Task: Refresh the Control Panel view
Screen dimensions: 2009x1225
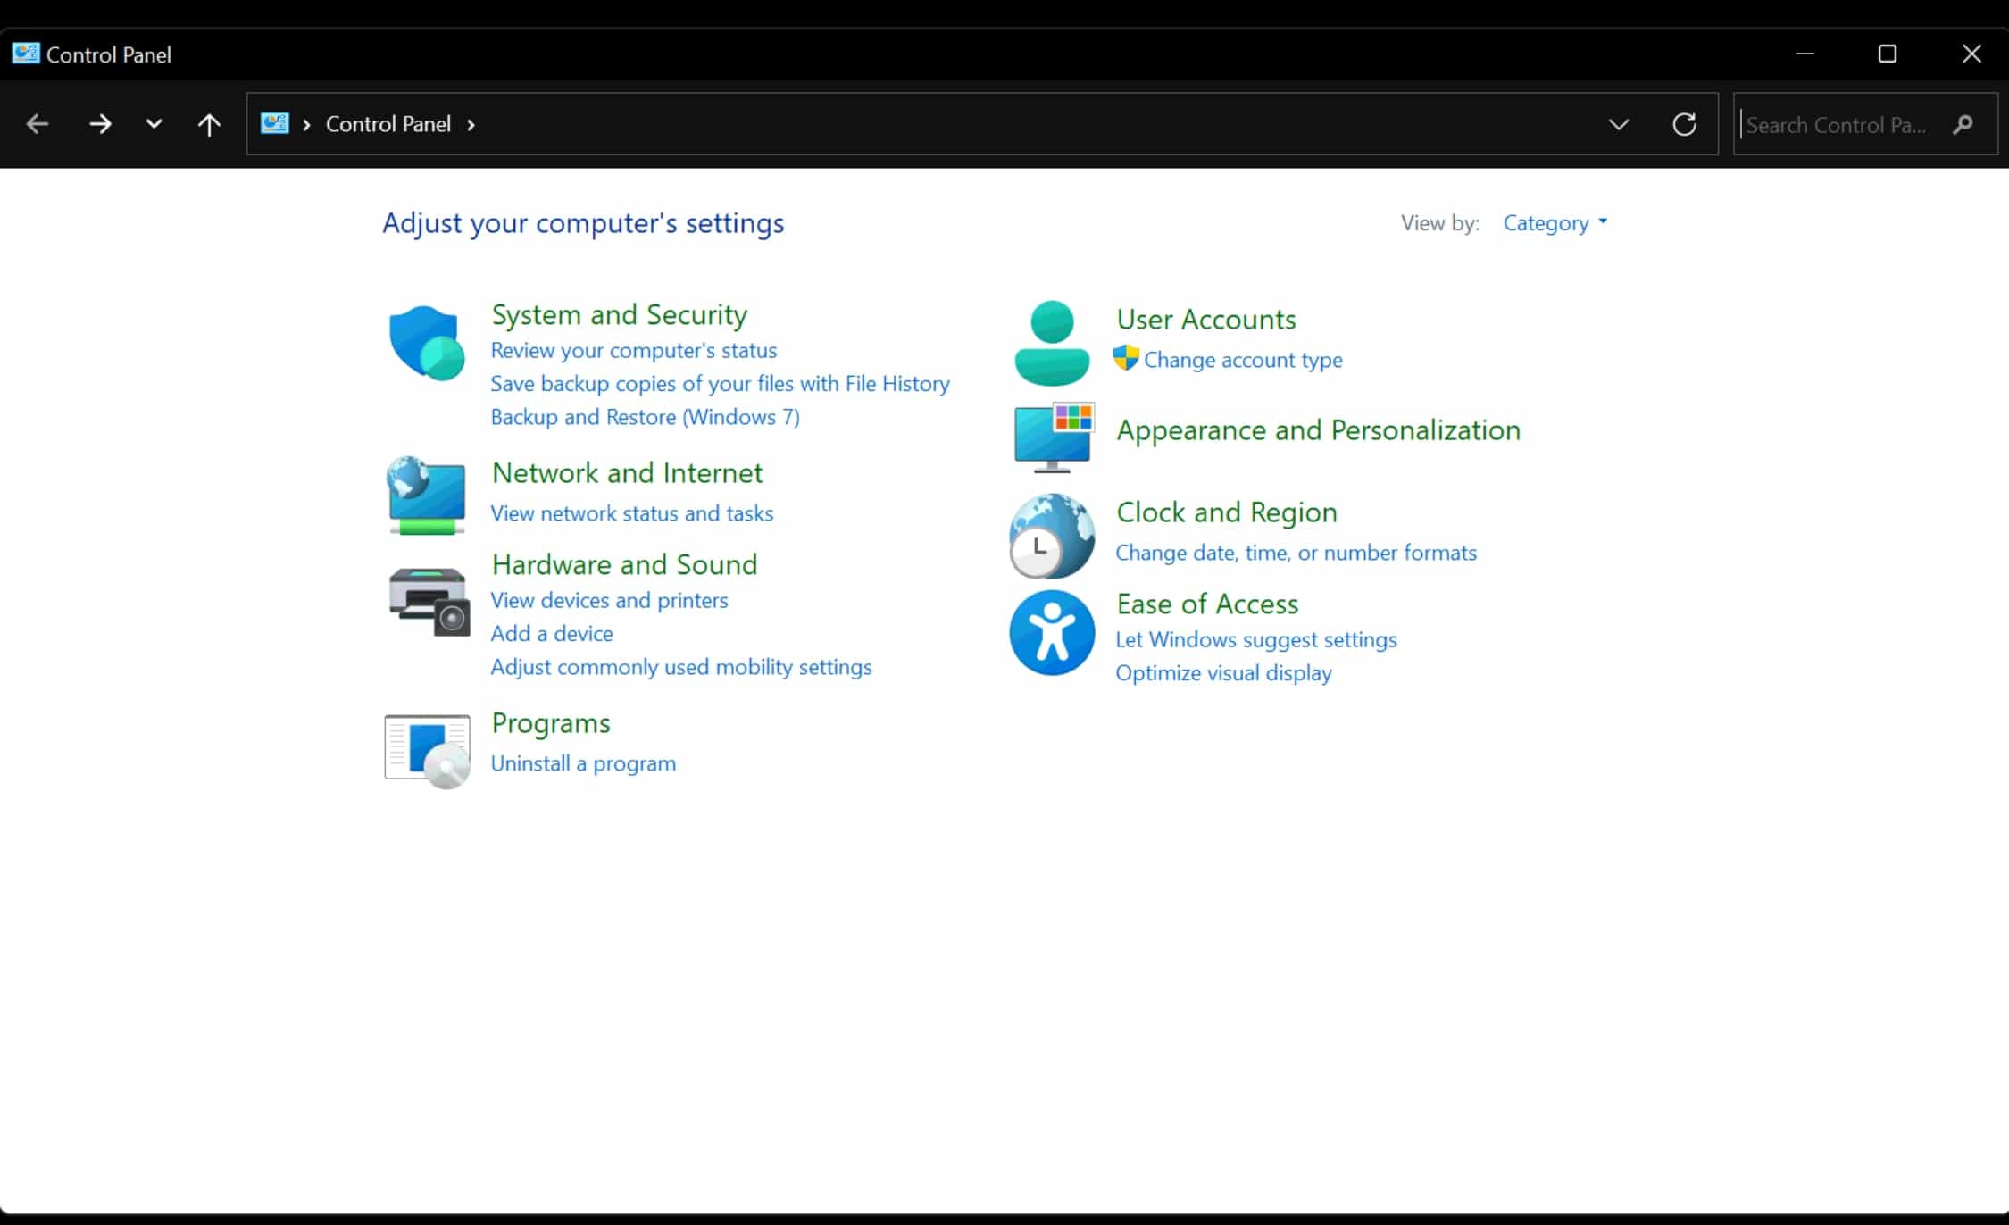Action: 1684,124
